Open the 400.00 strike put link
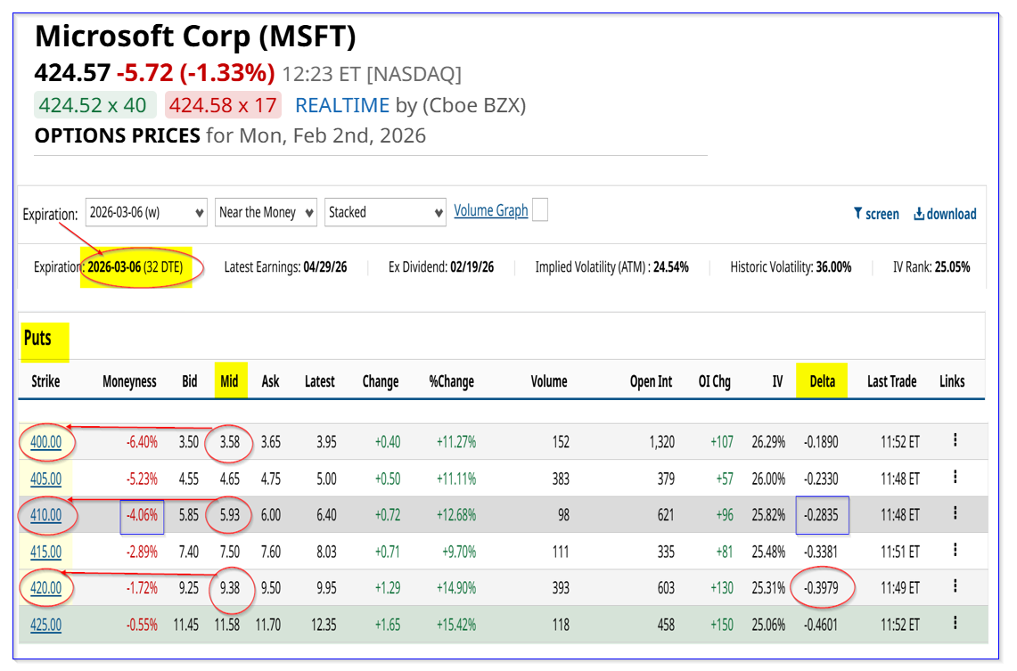1017x671 pixels. (x=45, y=441)
